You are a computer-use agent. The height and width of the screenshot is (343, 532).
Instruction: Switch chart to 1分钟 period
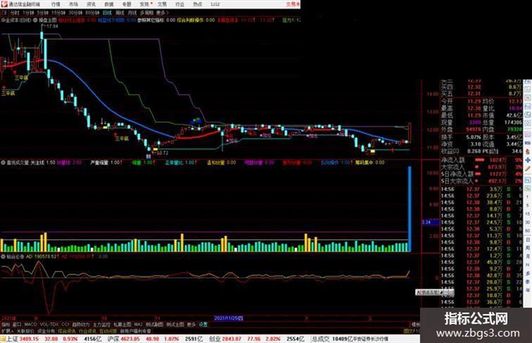tap(28, 13)
